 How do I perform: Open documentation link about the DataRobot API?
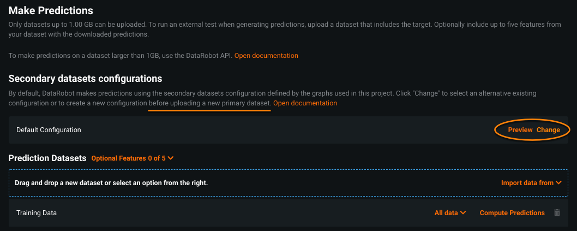tap(266, 56)
